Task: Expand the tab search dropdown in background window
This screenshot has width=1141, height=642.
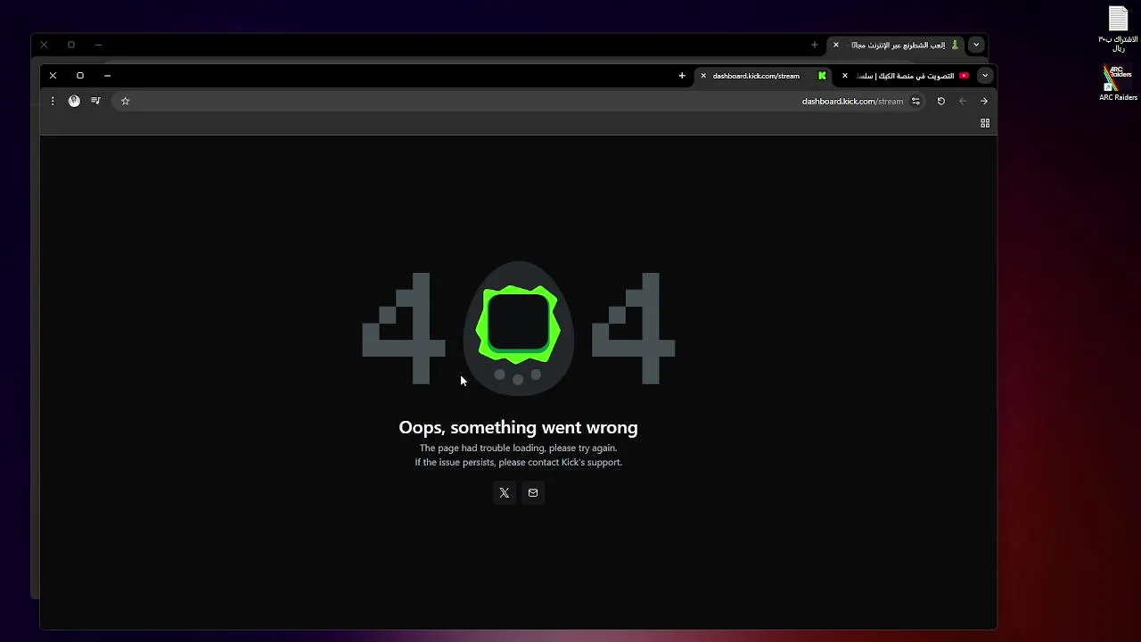Action: point(976,45)
